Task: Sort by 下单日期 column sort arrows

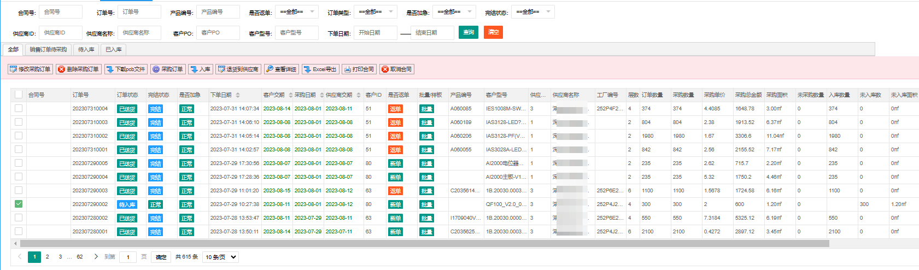Action: coord(238,95)
